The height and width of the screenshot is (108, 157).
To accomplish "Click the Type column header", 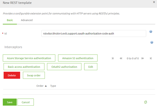I will tap(53, 86).
